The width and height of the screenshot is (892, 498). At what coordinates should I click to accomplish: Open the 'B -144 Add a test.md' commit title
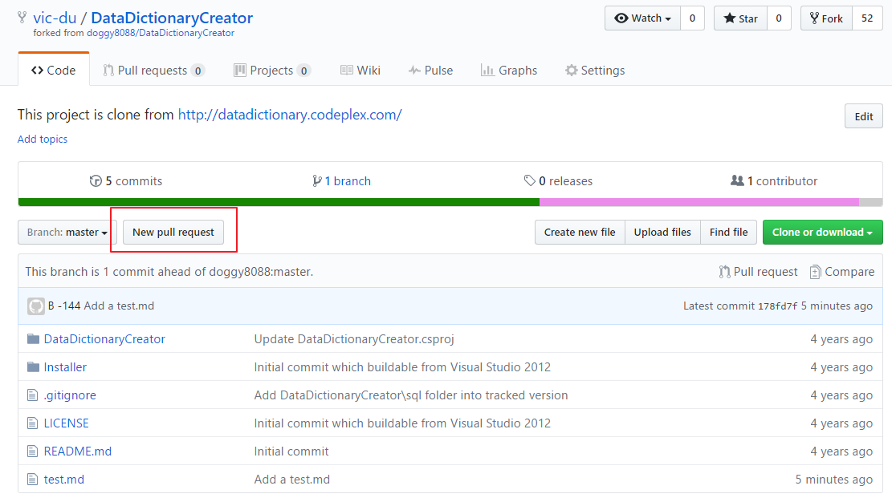click(101, 306)
